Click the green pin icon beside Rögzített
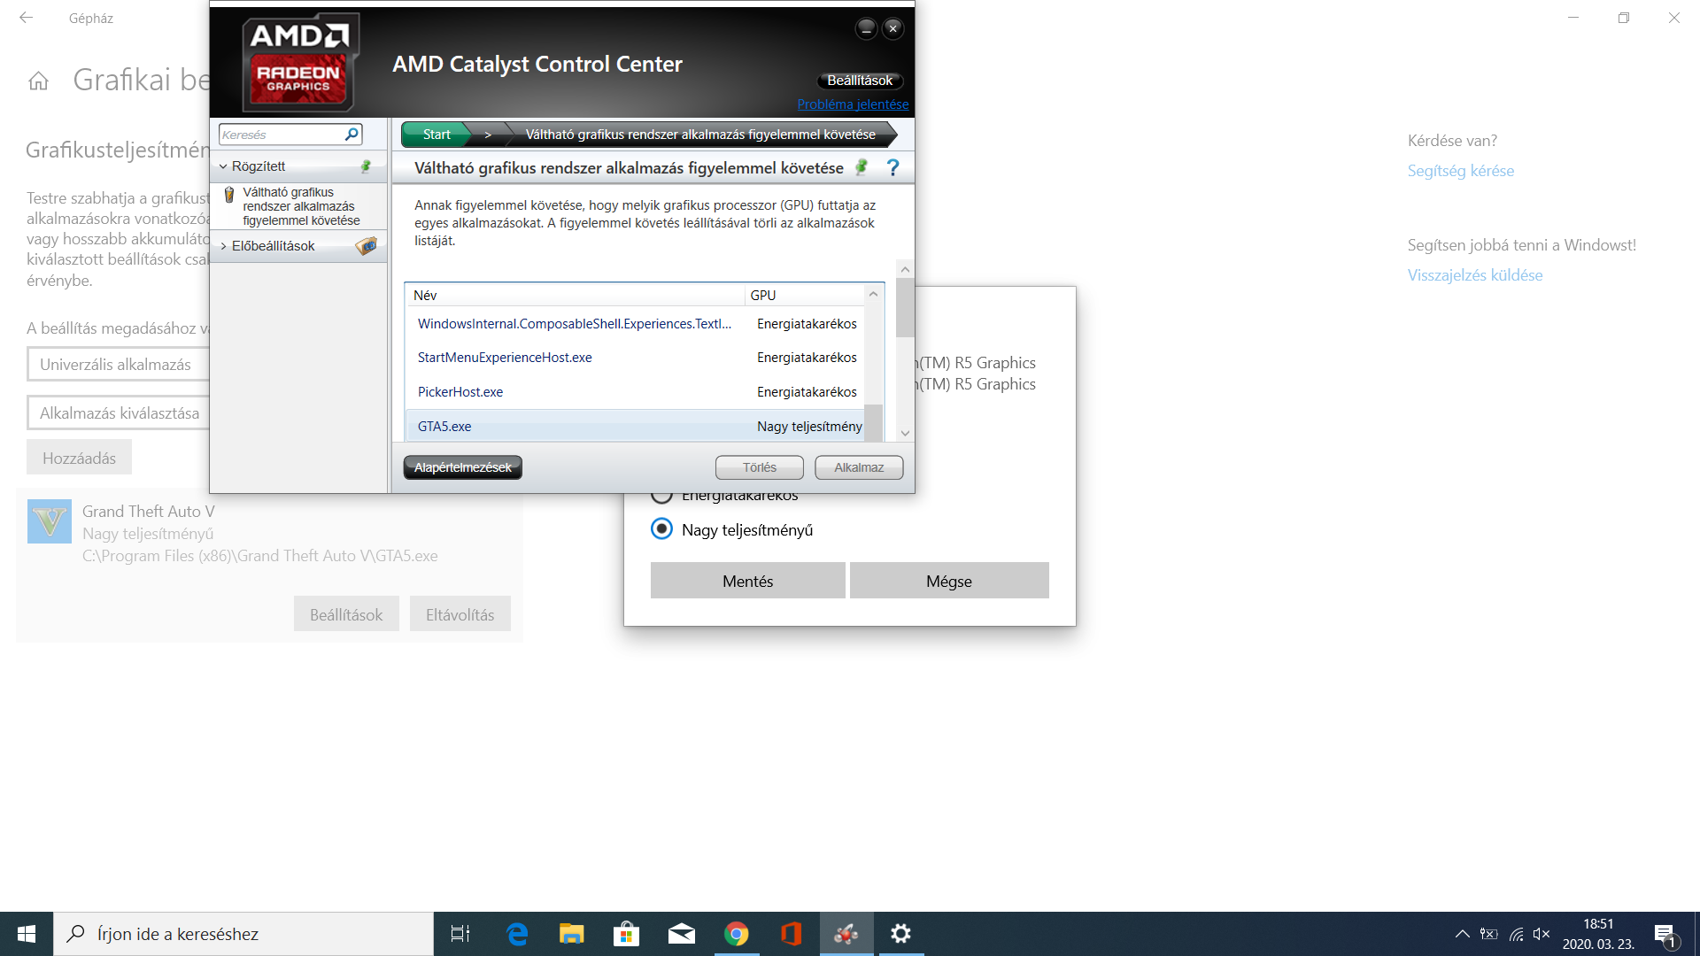Viewport: 1700px width, 956px height. pyautogui.click(x=366, y=166)
